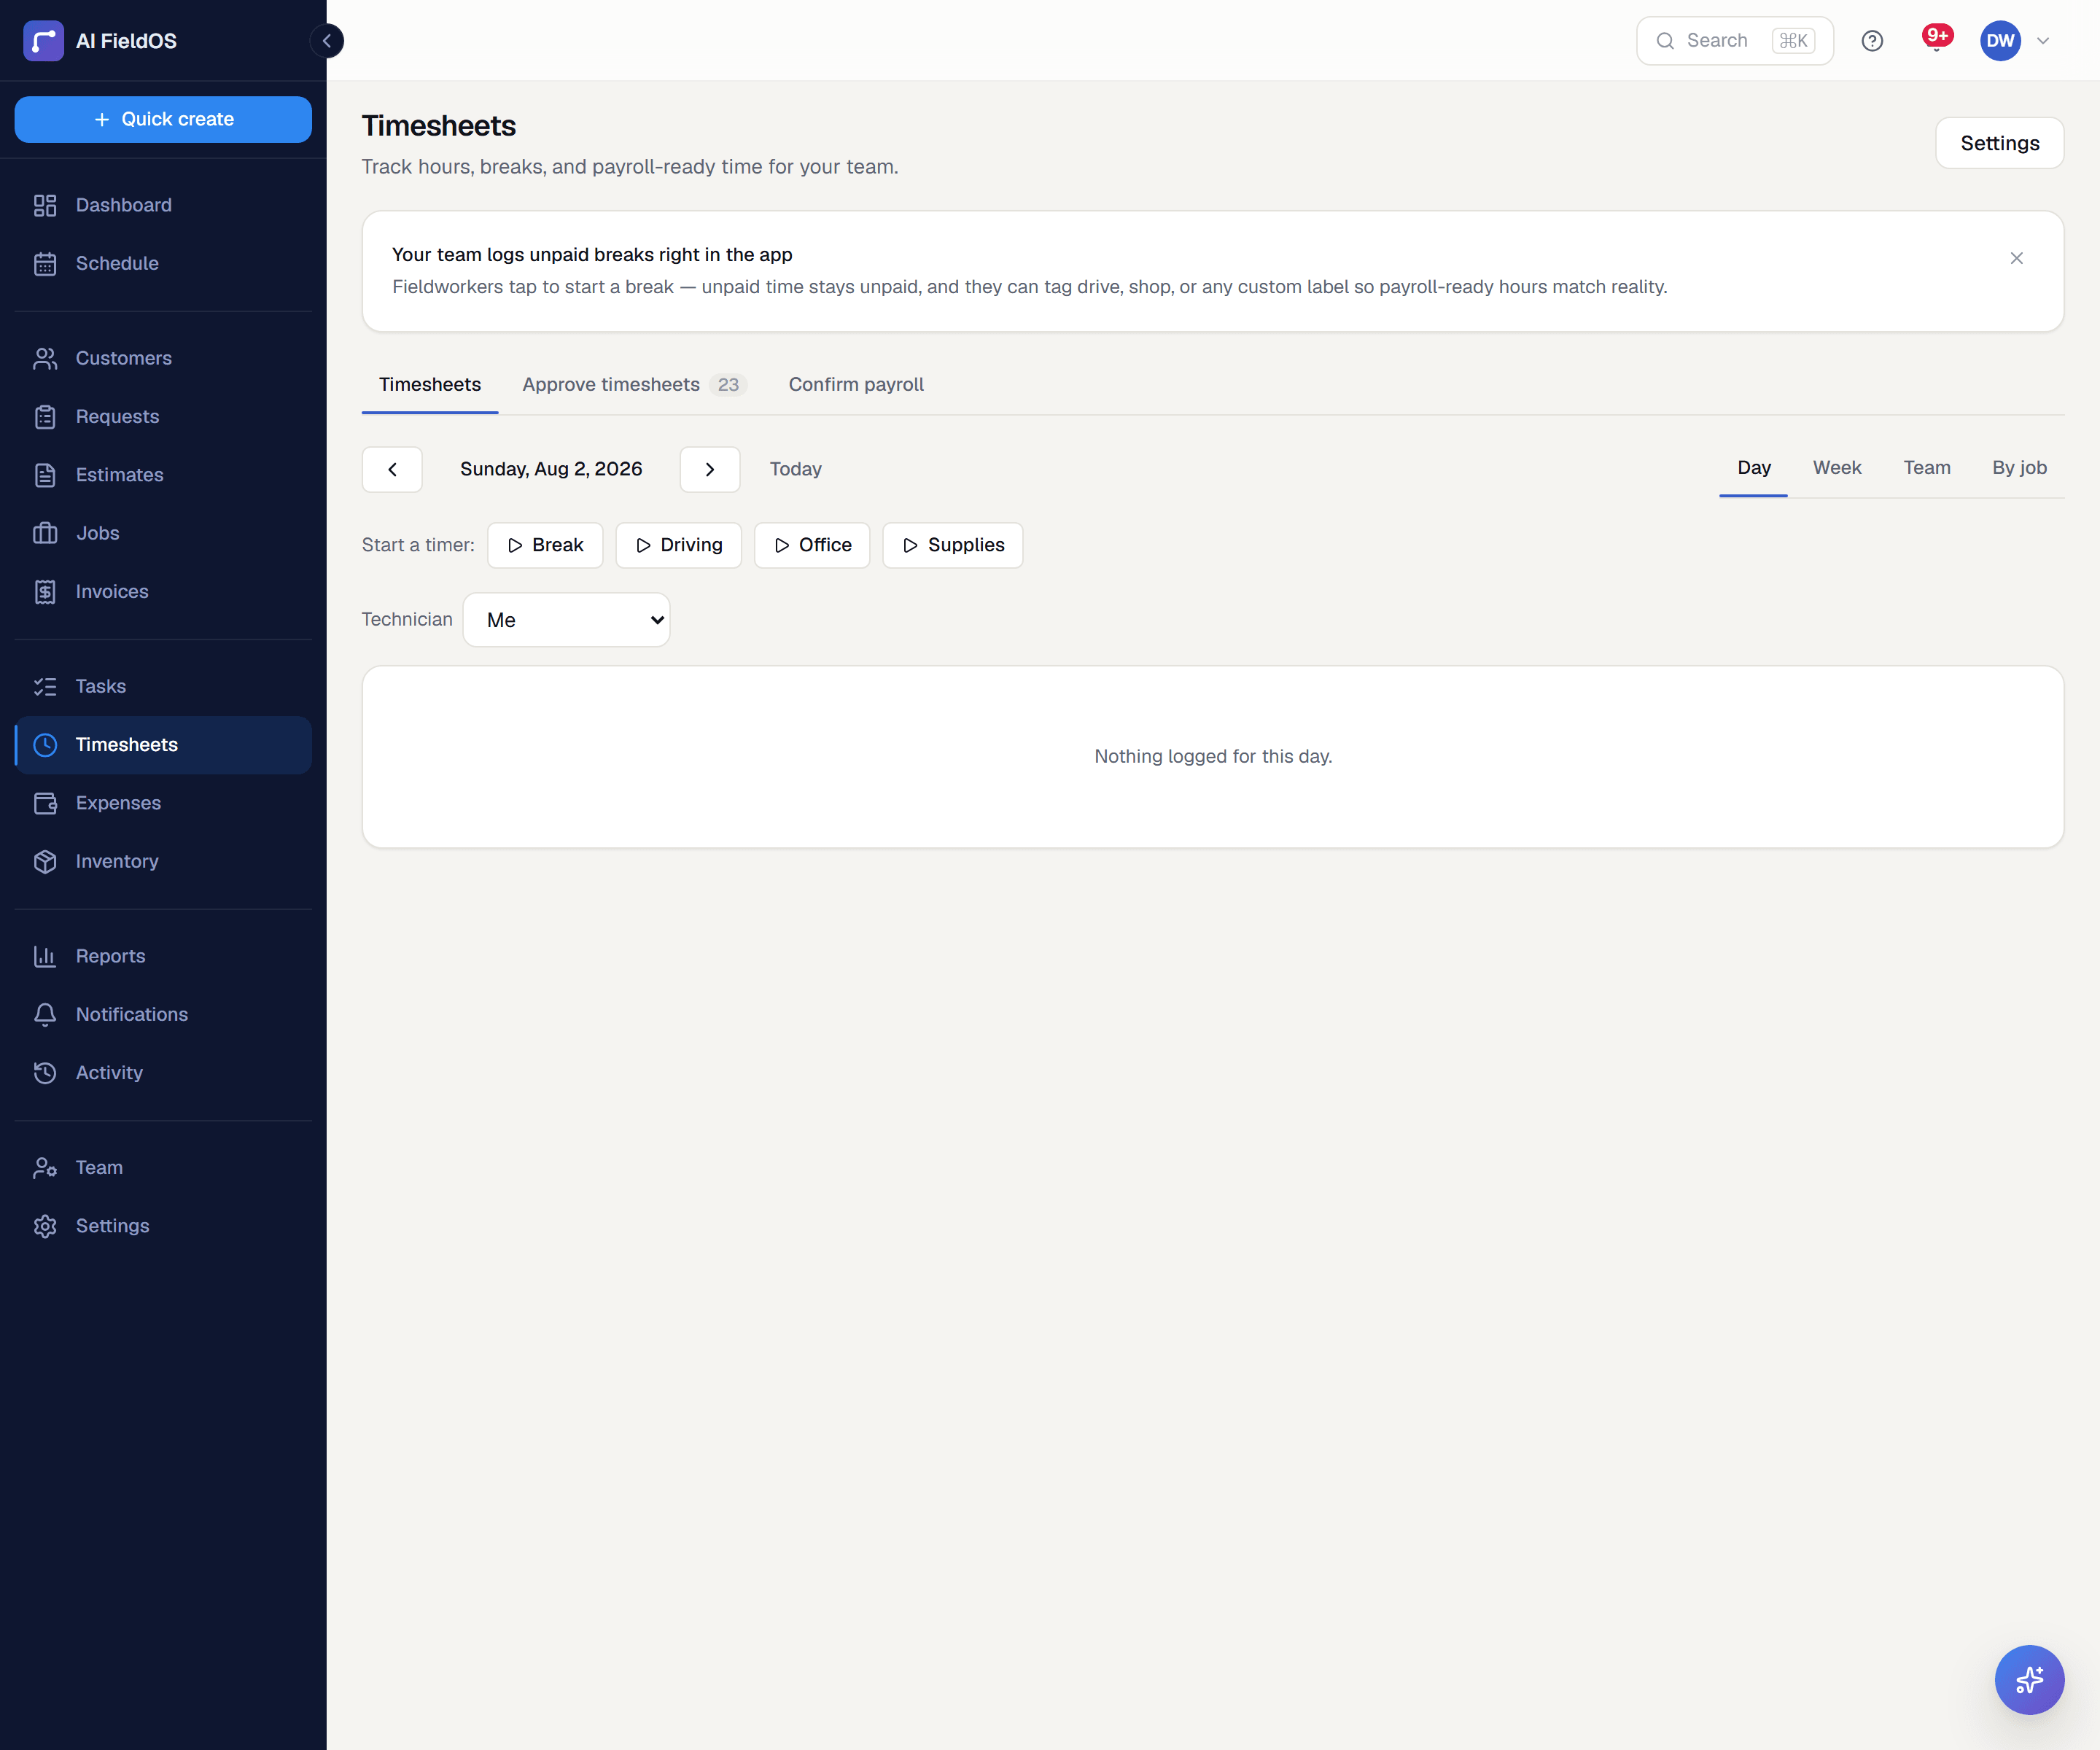The height and width of the screenshot is (1750, 2100).
Task: Go to next day arrow
Action: [x=710, y=469]
